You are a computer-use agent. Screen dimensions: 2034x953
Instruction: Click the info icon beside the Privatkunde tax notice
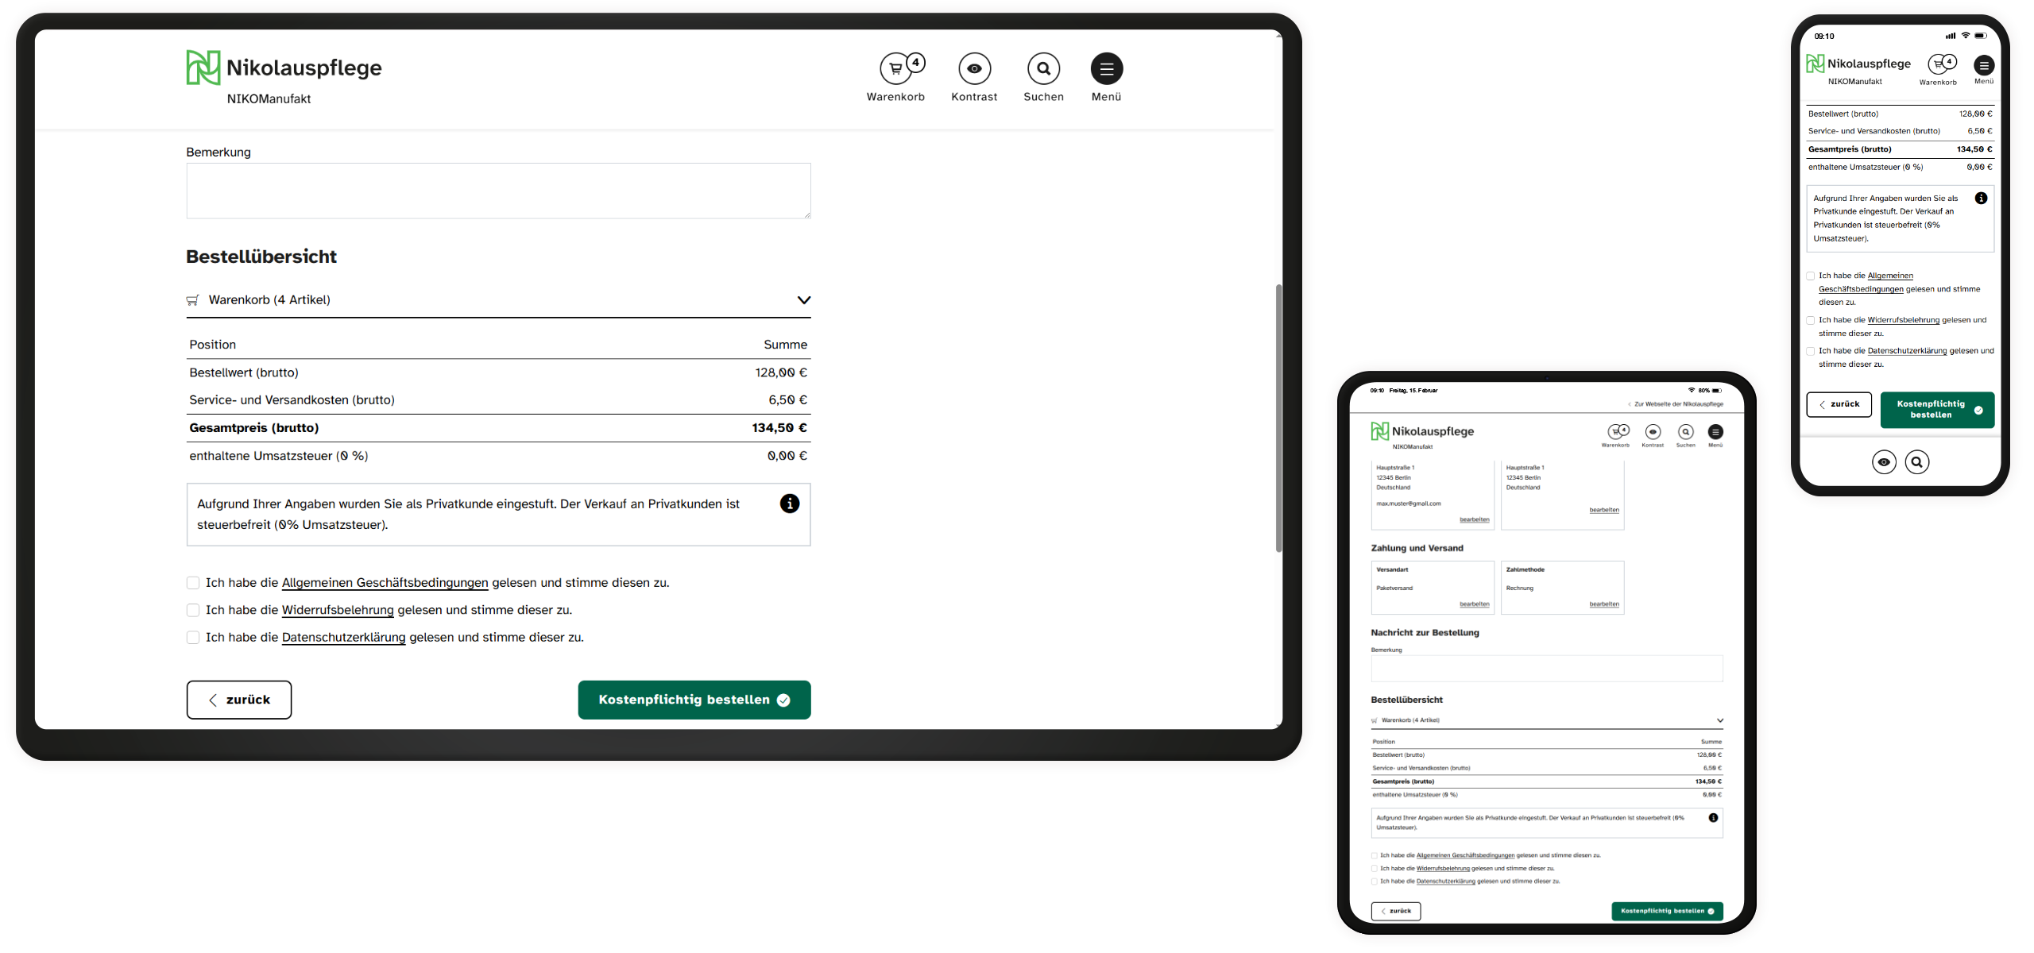click(x=789, y=504)
